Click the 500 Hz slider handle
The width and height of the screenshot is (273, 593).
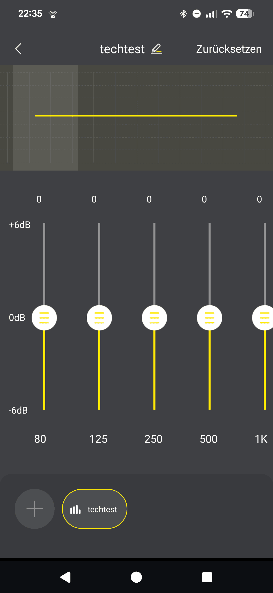coord(210,318)
